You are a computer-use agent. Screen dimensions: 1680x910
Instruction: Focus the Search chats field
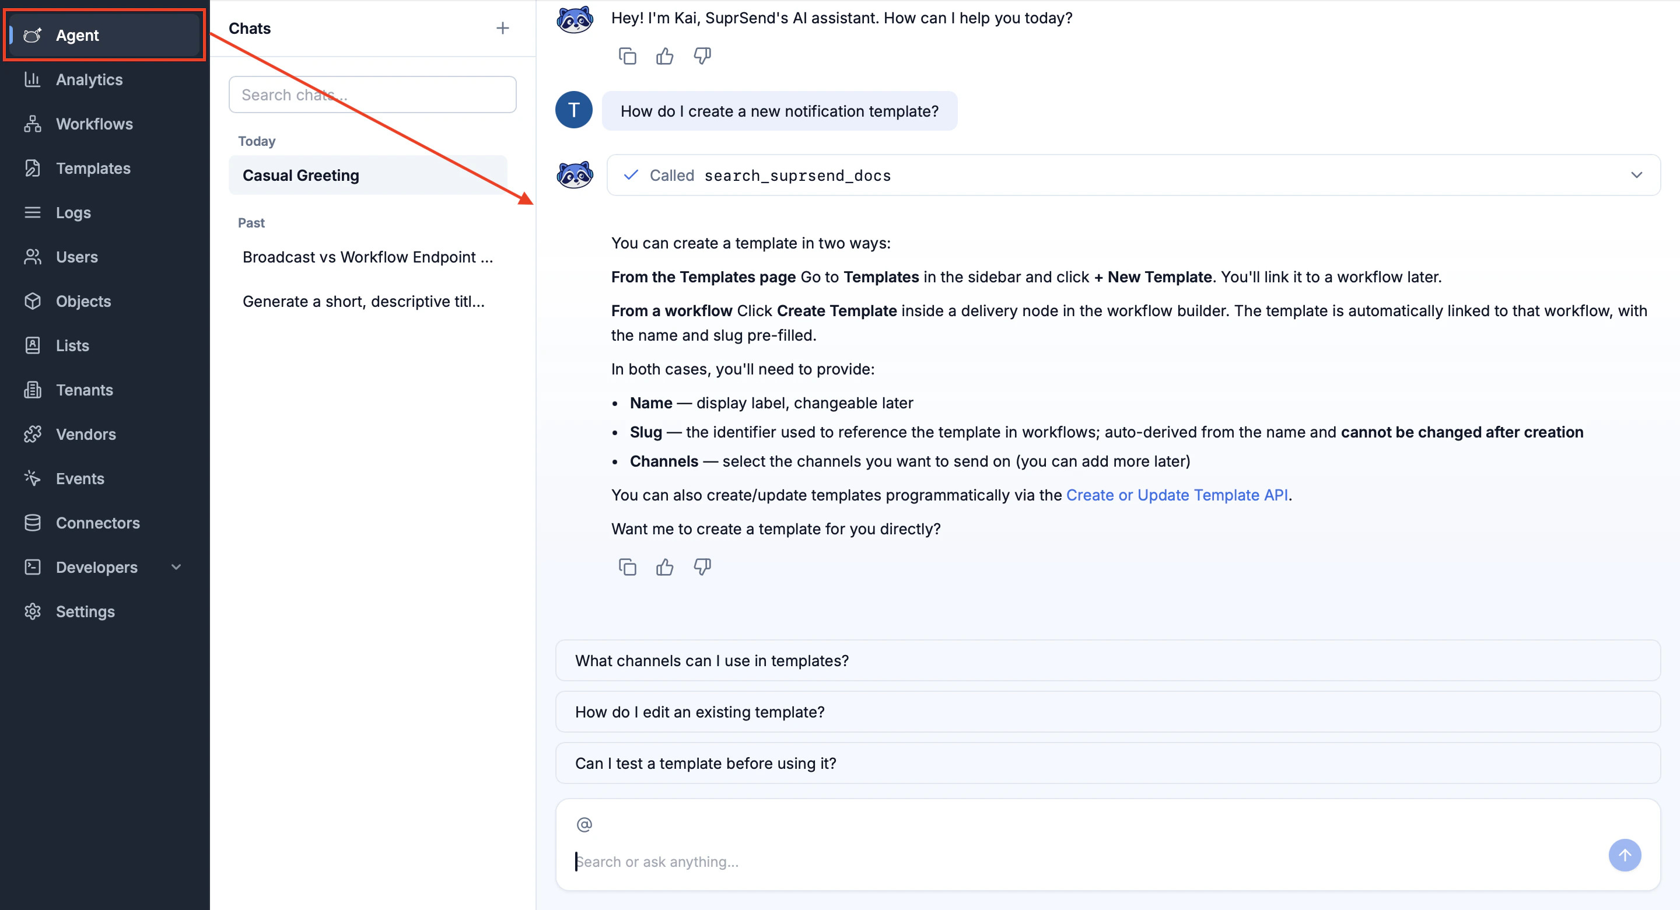coord(372,94)
